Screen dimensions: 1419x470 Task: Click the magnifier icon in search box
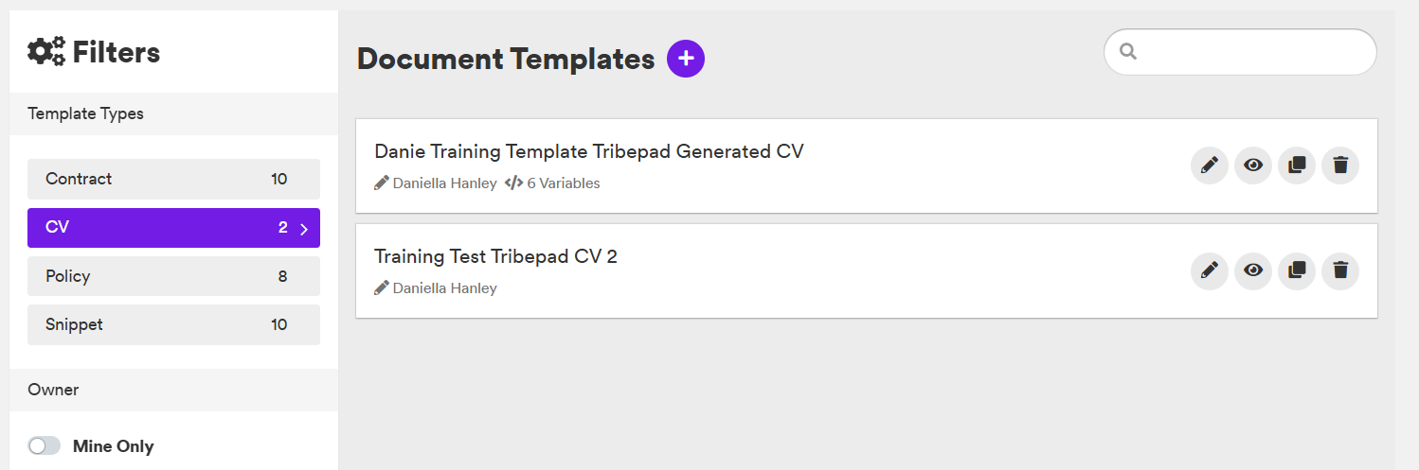1127,52
